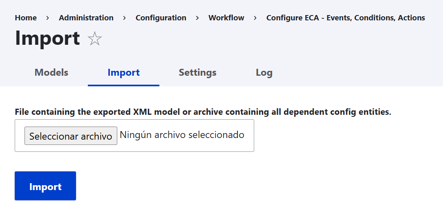This screenshot has height=208, width=443.
Task: Go to Home breadcrumb
Action: tap(26, 18)
